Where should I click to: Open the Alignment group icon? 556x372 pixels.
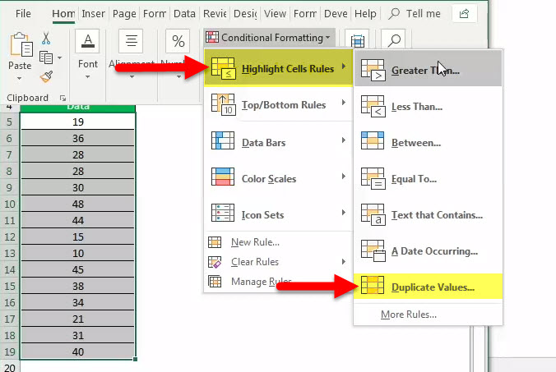click(131, 50)
